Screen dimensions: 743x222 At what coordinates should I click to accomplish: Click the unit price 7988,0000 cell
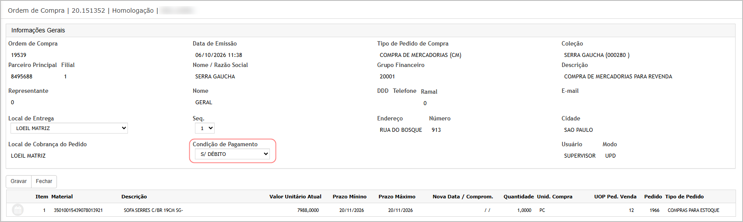click(x=308, y=210)
